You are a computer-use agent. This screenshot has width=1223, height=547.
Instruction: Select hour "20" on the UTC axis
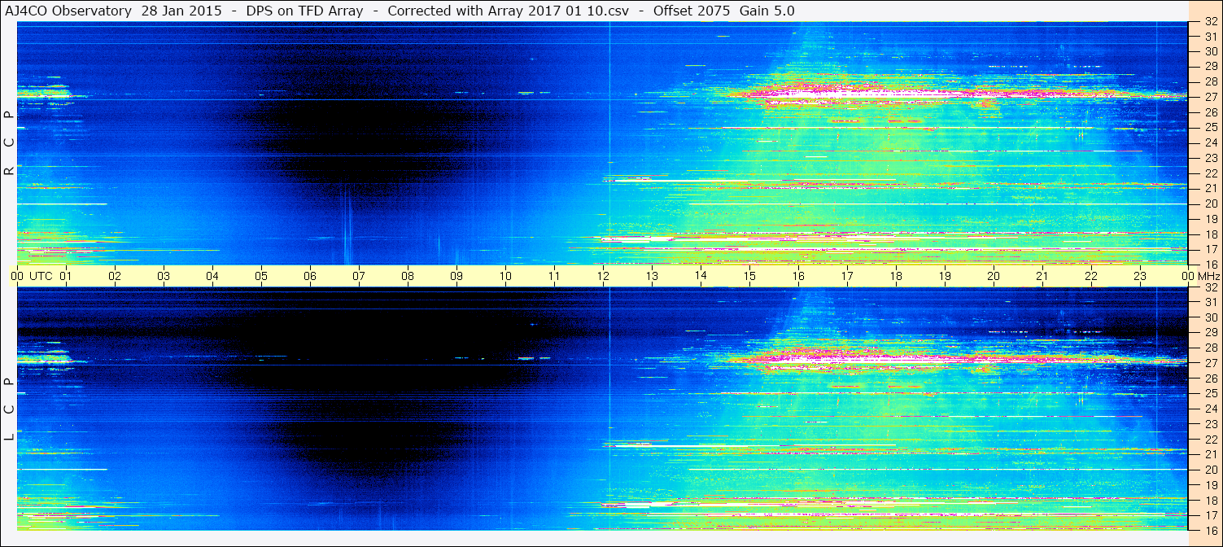(994, 276)
